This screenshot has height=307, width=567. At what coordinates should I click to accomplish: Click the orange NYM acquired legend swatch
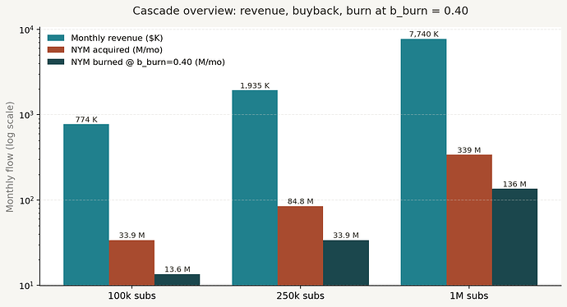coord(56,50)
